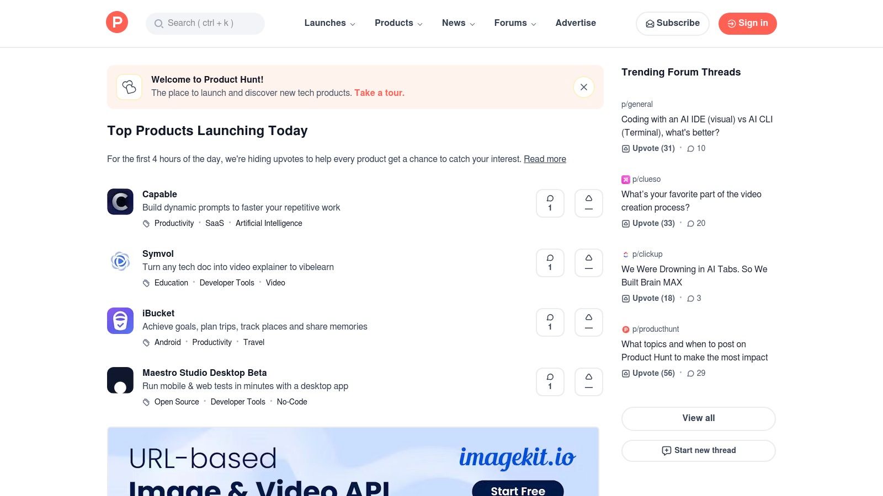The width and height of the screenshot is (883, 496).
Task: Upvote the AI IDE vs CLI thread
Action: (648, 148)
